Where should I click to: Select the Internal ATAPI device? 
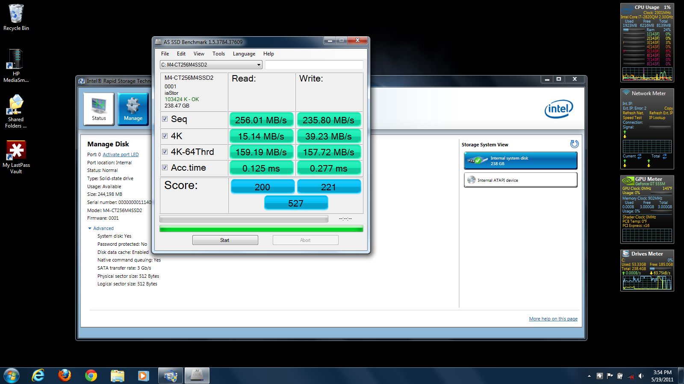(520, 180)
